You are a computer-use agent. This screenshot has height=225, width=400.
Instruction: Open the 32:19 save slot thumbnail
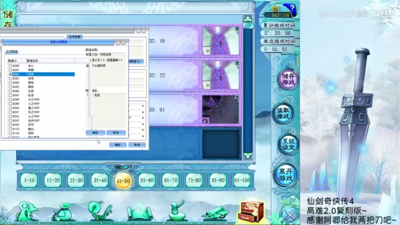coord(220,40)
